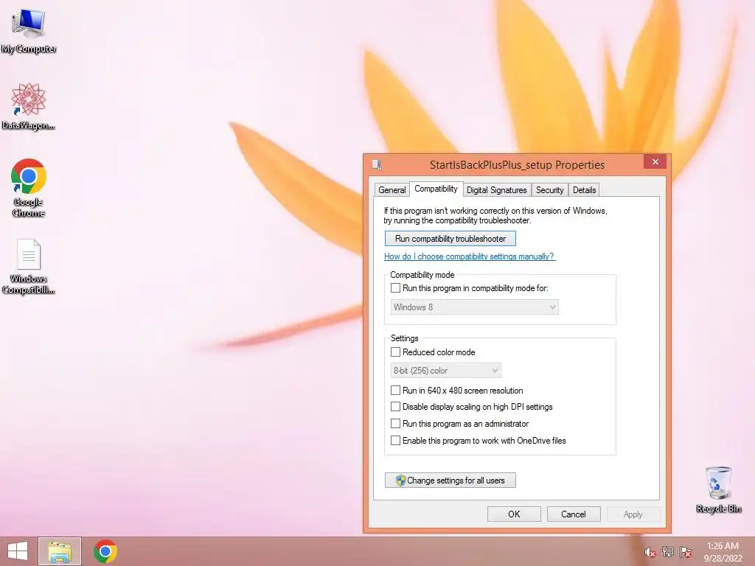
Task: Click Change settings for all users button
Action: pos(450,481)
